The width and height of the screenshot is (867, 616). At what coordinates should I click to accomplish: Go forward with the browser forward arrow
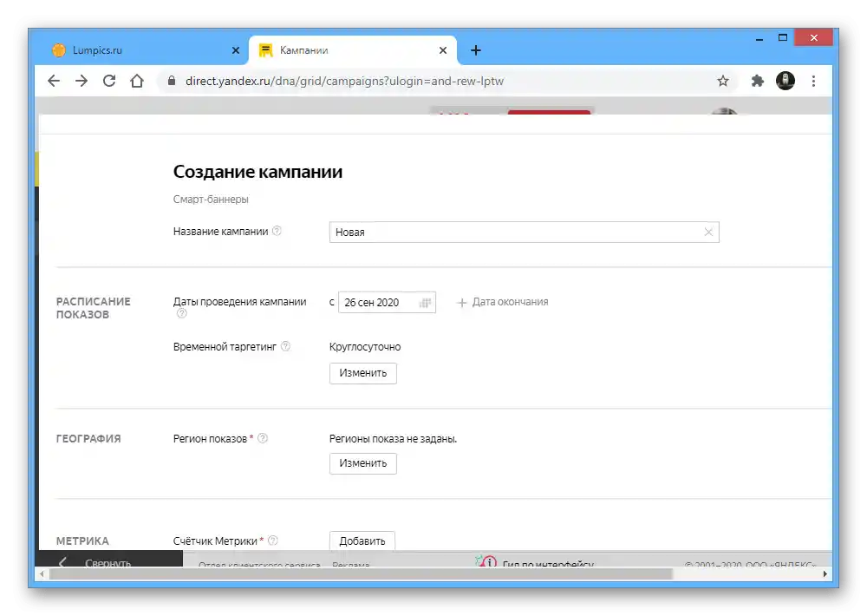pos(81,81)
